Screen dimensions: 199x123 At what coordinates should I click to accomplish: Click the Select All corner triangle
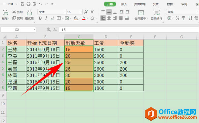pyautogui.click(x=4, y=37)
